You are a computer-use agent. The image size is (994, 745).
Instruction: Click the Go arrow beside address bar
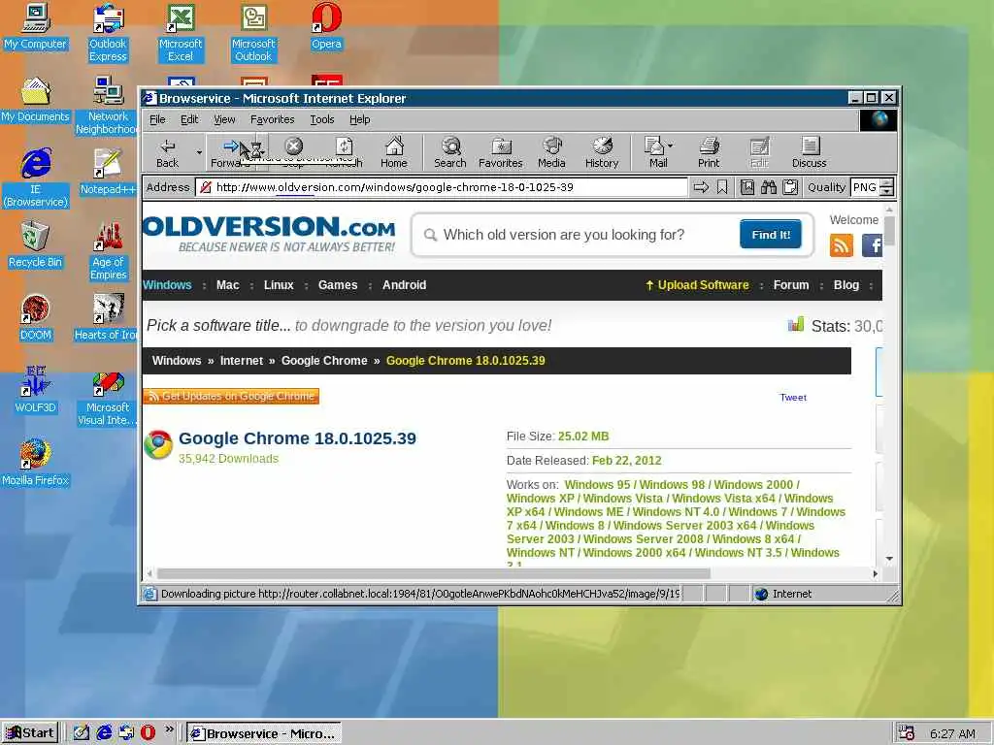(x=701, y=187)
